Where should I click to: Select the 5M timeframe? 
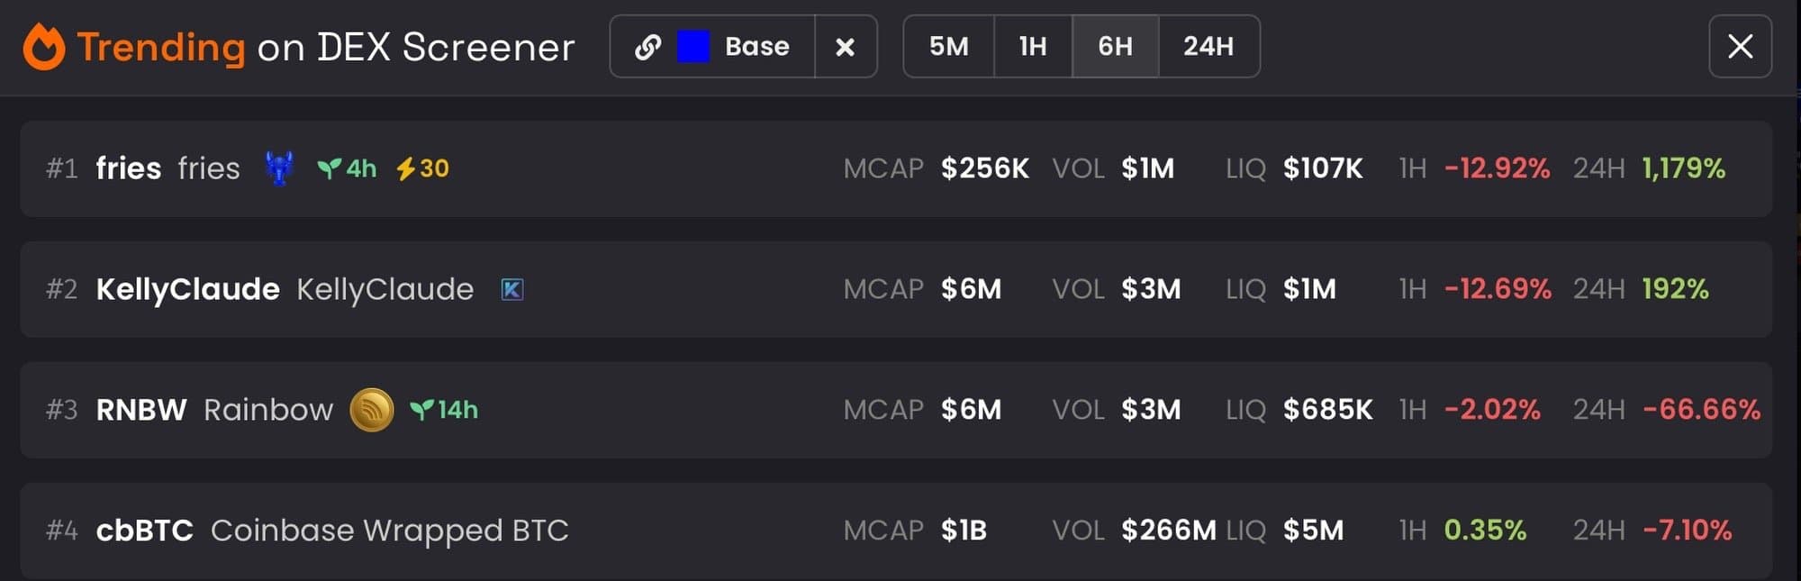(x=948, y=47)
